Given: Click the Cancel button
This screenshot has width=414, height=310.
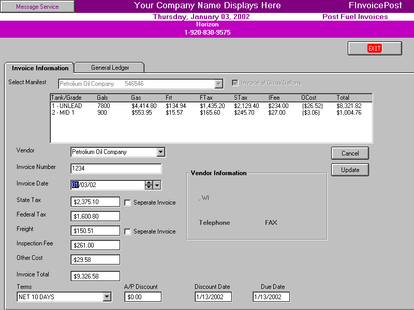Looking at the screenshot, I should click(x=350, y=153).
